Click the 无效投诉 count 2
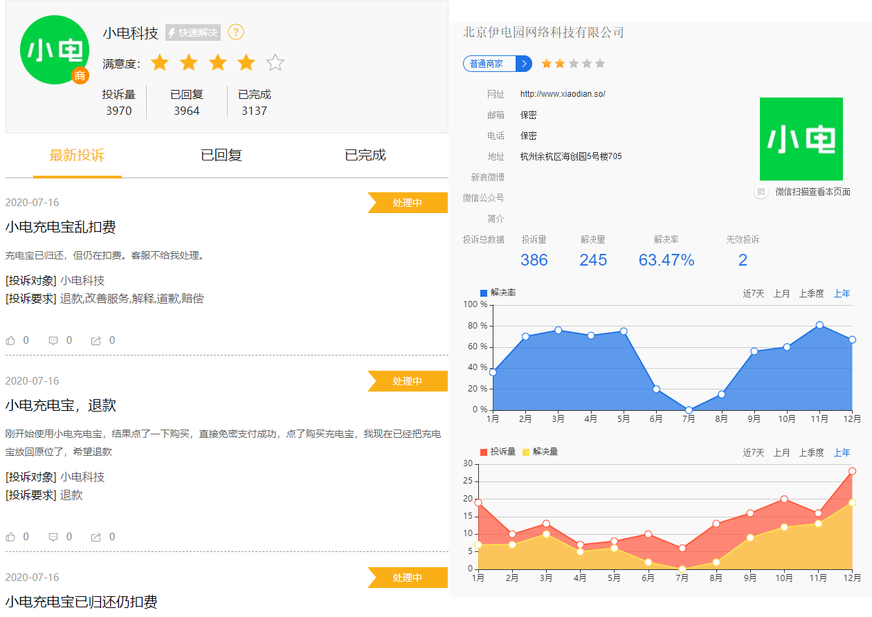 coord(743,260)
